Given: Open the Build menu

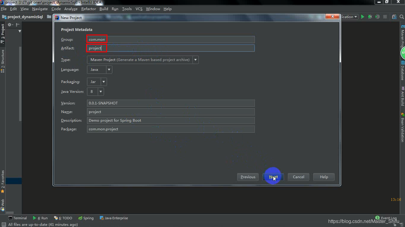Looking at the screenshot, I should point(104,9).
